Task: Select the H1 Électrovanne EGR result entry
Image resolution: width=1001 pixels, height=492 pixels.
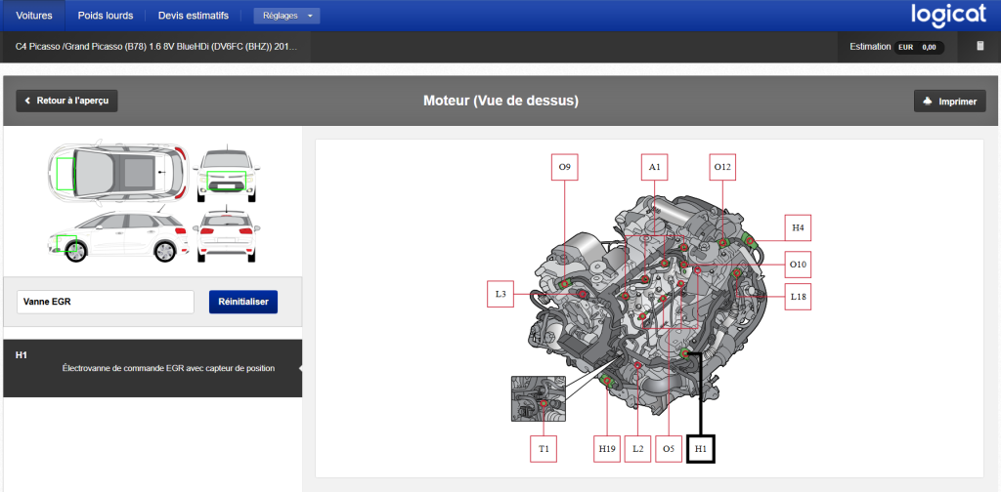Action: coord(152,368)
